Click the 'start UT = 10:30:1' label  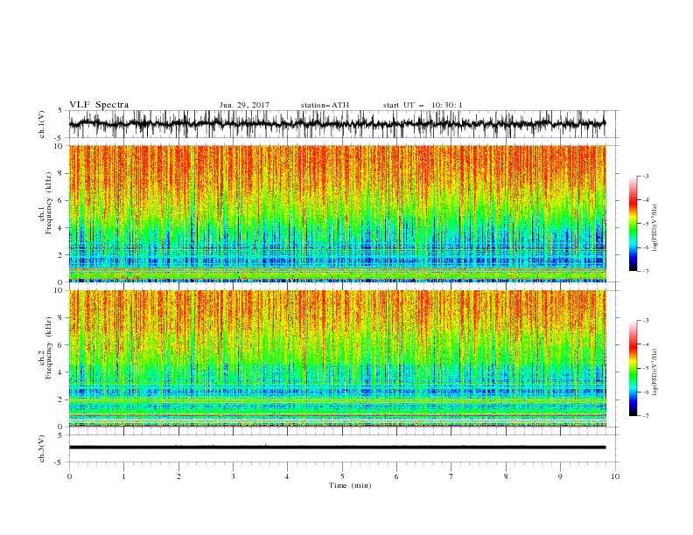pos(423,105)
